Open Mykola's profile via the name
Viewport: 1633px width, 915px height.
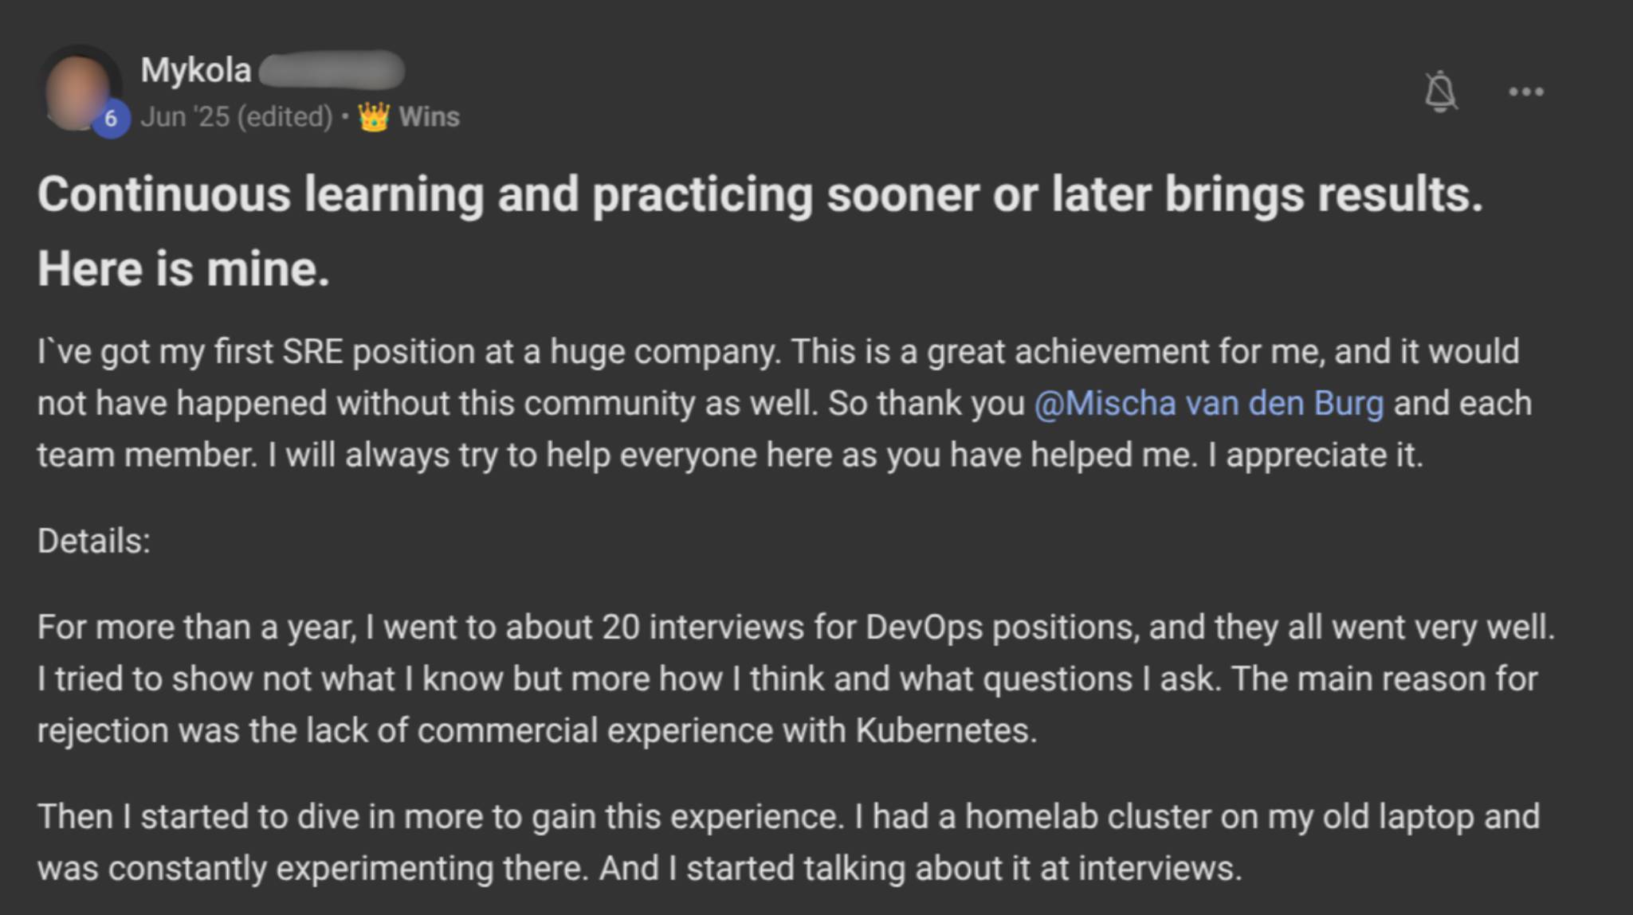(196, 70)
